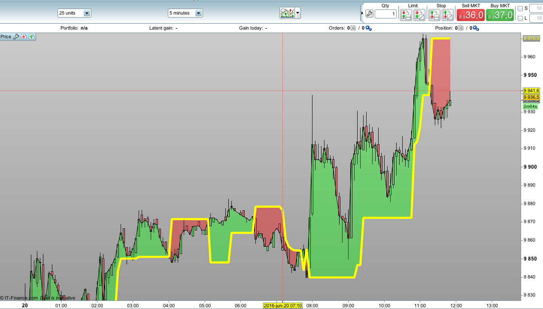543x309 pixels.
Task: Click the Sell MKT red button
Action: point(471,15)
